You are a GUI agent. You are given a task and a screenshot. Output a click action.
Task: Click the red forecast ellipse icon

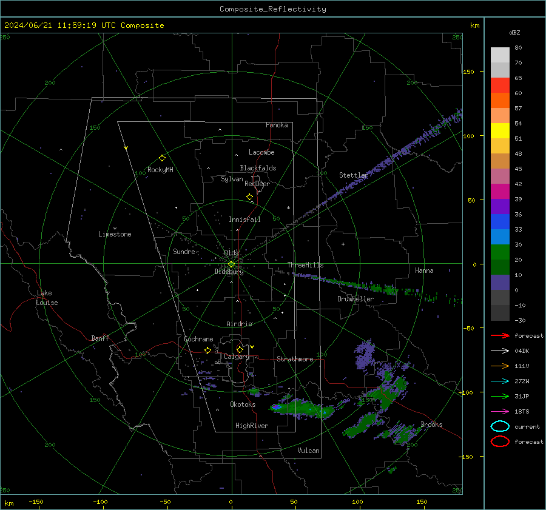pos(500,441)
